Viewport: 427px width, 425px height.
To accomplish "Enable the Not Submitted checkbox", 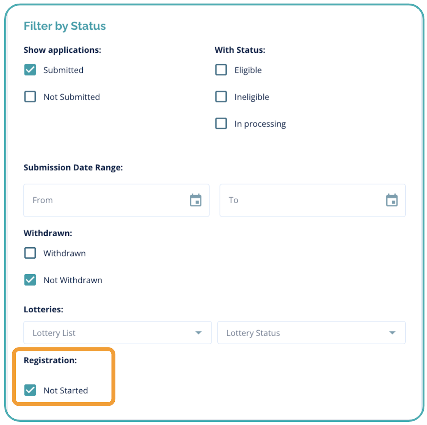I will tap(30, 97).
